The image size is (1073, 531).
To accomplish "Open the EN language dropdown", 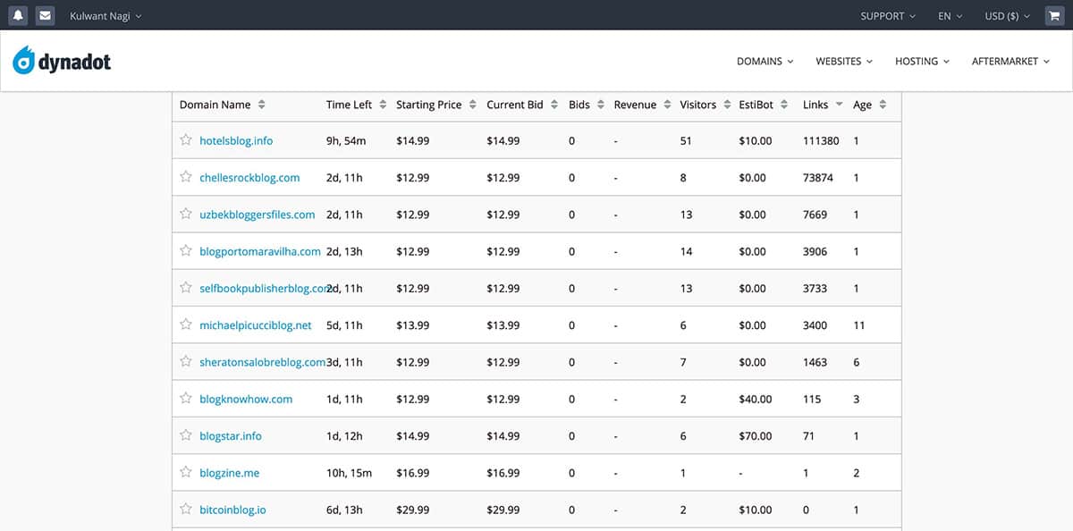I will point(950,16).
